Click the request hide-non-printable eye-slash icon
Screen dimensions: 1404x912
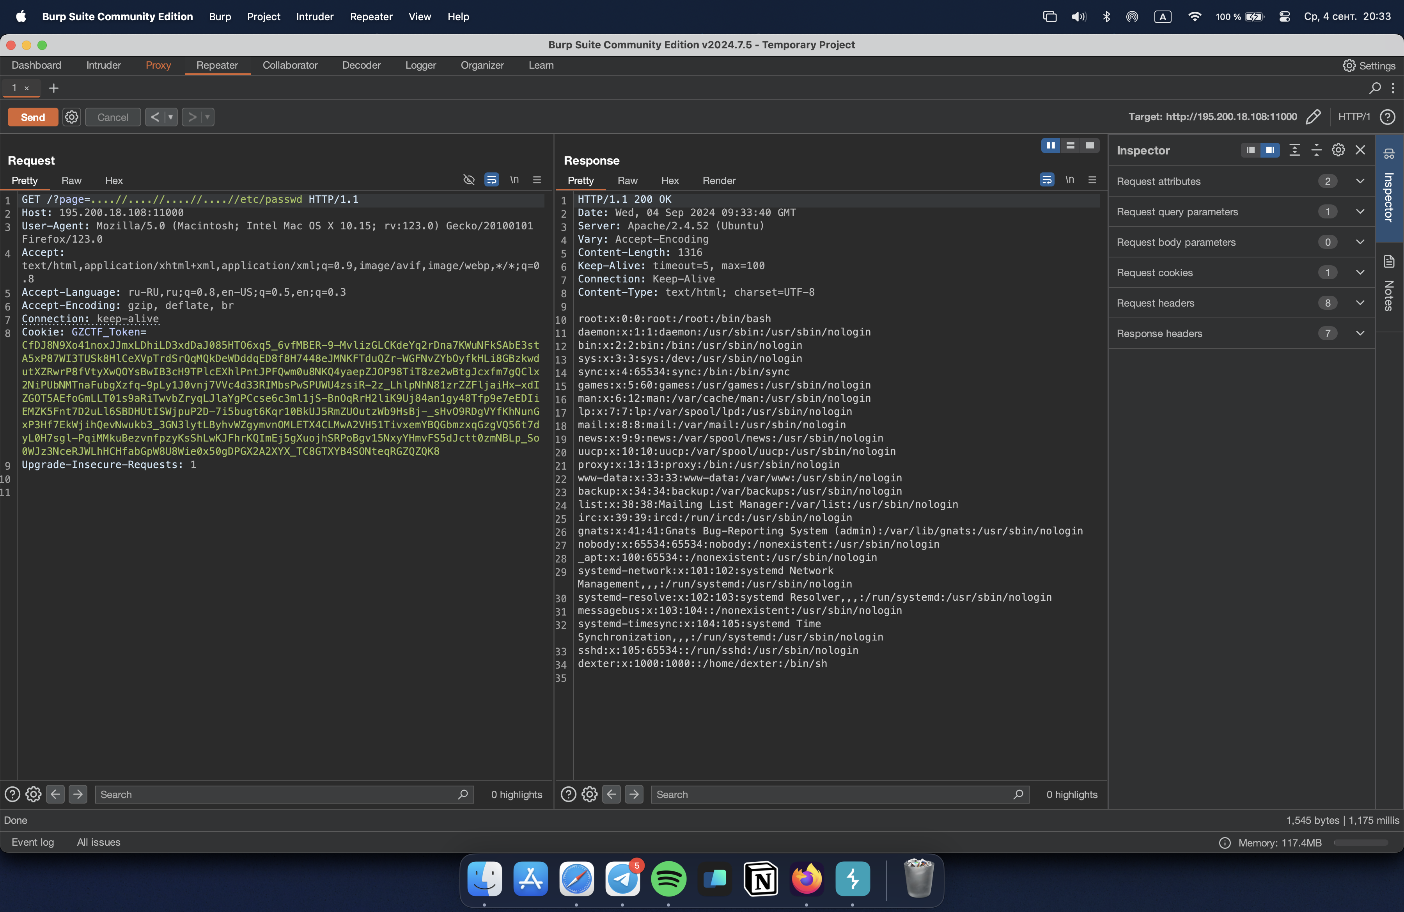tap(468, 180)
